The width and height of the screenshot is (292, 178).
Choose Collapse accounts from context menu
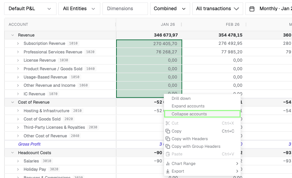tap(202, 114)
